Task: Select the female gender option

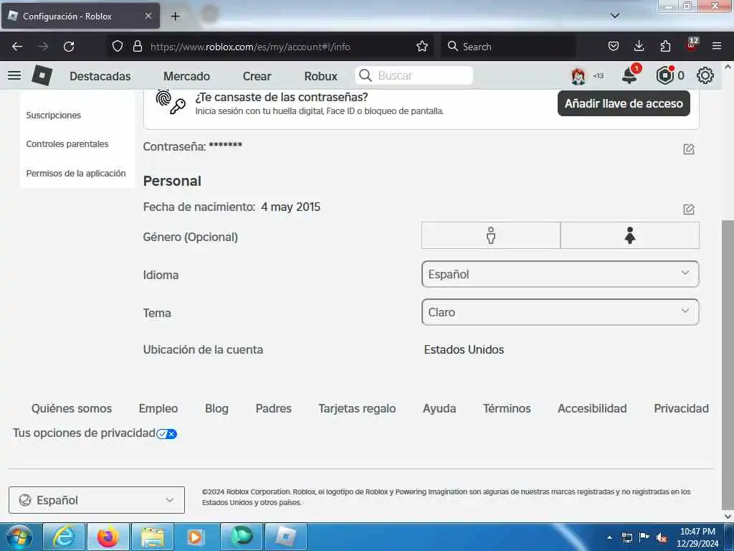Action: tap(630, 235)
